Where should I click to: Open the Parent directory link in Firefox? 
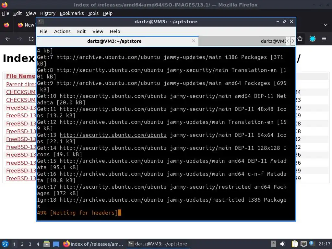(x=21, y=84)
